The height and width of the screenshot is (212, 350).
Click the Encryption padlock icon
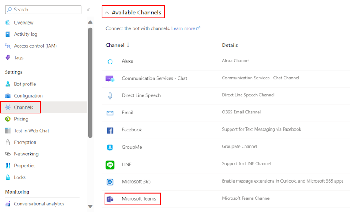pyautogui.click(x=8, y=142)
